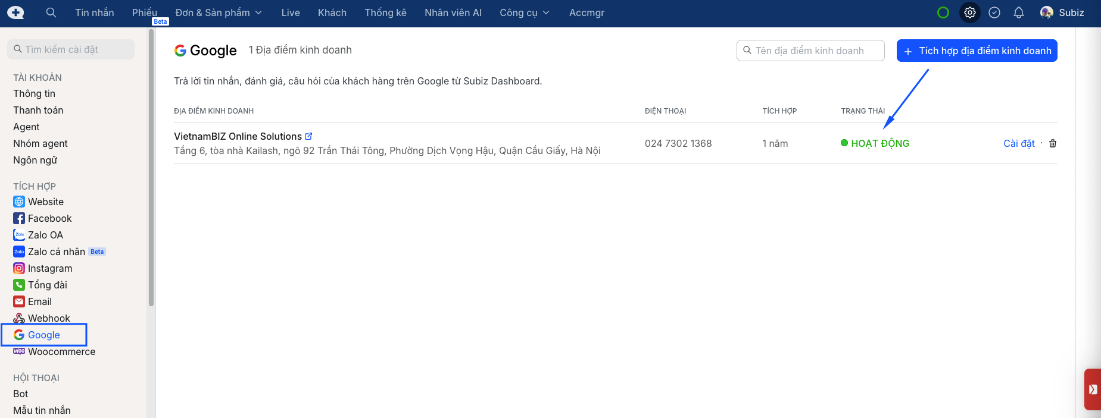Expand the Đơn & Sản phẩm dropdown
This screenshot has height=418, width=1101.
[219, 12]
